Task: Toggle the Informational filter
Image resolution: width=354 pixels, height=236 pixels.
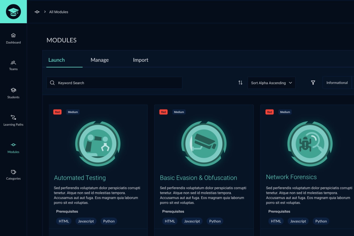Action: (x=337, y=83)
